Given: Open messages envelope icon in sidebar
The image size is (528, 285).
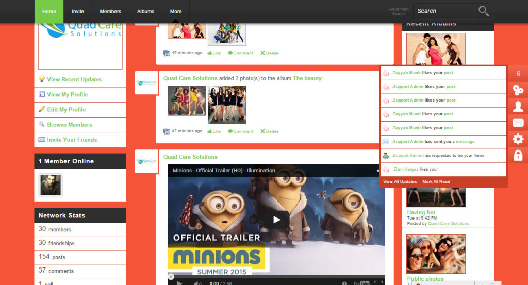Looking at the screenshot, I should [x=518, y=123].
